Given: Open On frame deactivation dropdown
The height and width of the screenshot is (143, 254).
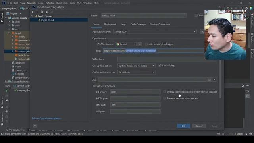Looking at the screenshot, I should click(x=137, y=72).
